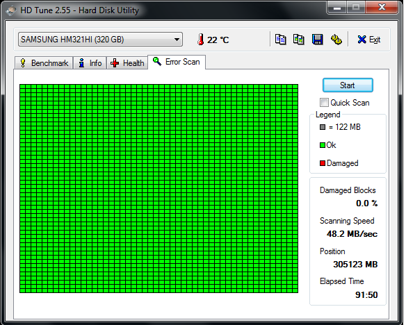Switch to the Benchmark tab
Viewport: 406px width, 325px height.
tap(44, 62)
